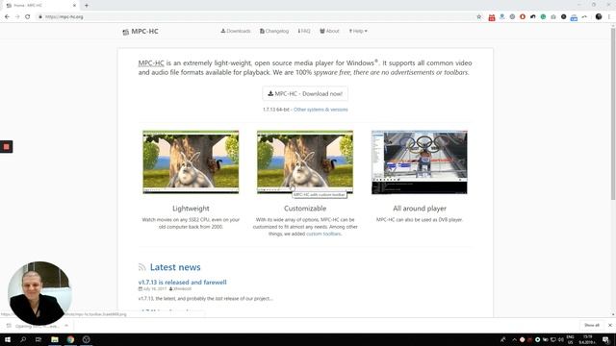This screenshot has height=346, width=616.
Task: Open the Downloads nav item
Action: (235, 31)
